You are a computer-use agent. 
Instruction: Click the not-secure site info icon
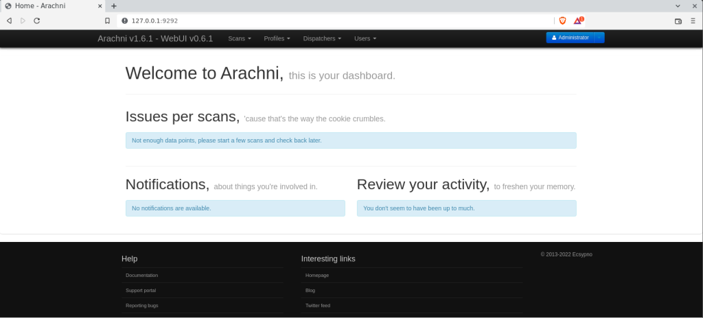tap(125, 21)
